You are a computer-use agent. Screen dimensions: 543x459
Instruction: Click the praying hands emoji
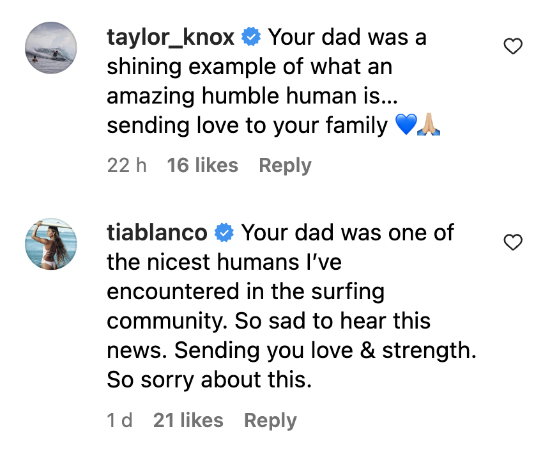[429, 126]
